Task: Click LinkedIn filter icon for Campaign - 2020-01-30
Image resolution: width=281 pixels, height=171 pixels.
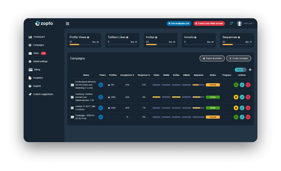Action: click(x=101, y=117)
